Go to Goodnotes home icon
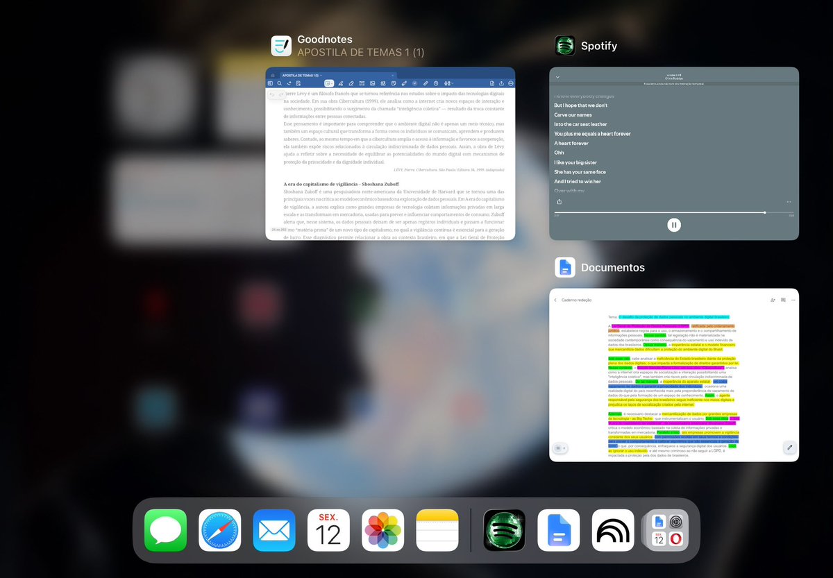833x578 pixels. tap(273, 76)
